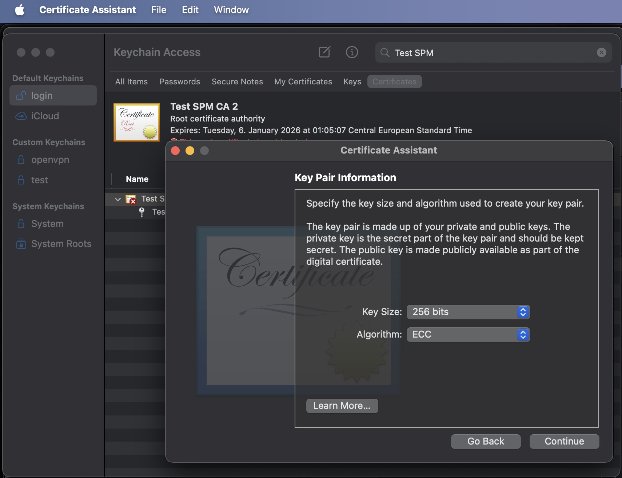The height and width of the screenshot is (478, 622).
Task: Click the unlocked padlock icon beside login
Action: click(x=21, y=96)
